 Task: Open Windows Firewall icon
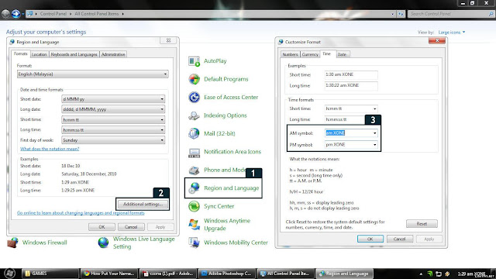tap(12, 243)
